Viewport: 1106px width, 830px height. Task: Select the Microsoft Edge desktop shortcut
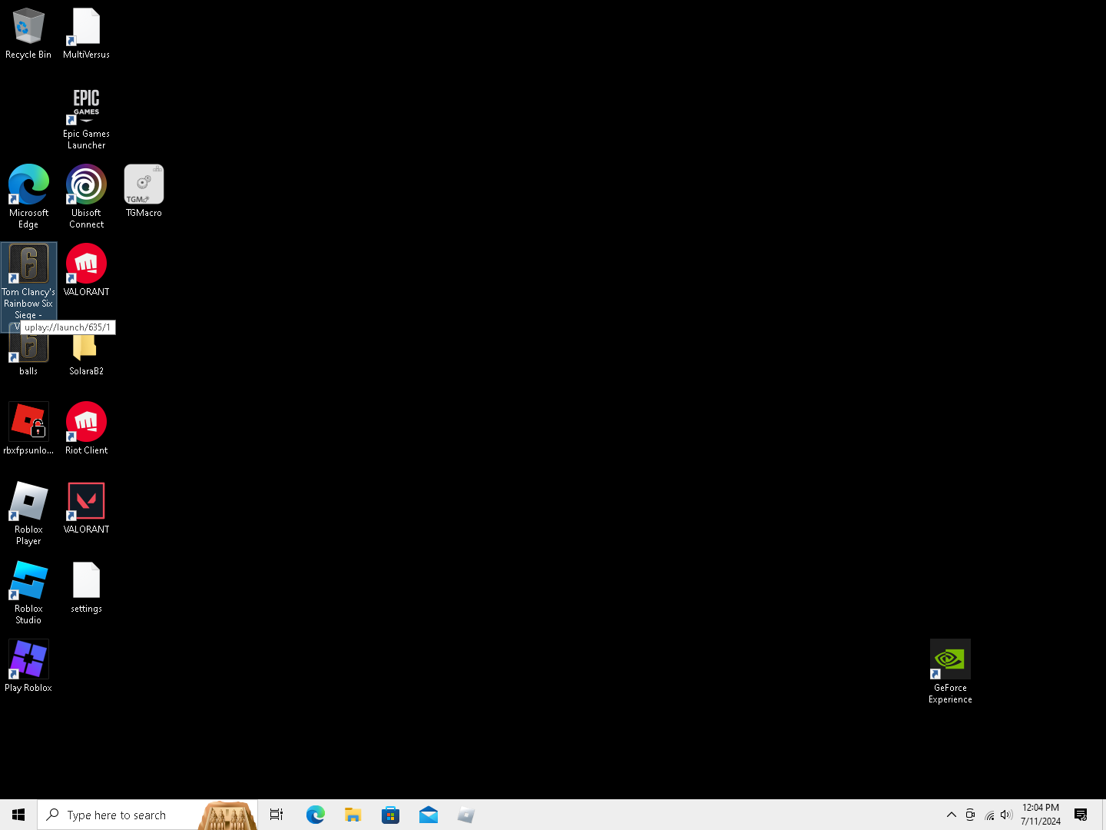coord(28,197)
